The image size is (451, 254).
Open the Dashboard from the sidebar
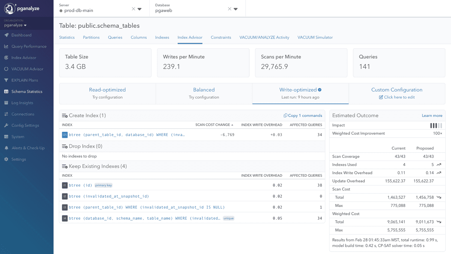tap(21, 35)
